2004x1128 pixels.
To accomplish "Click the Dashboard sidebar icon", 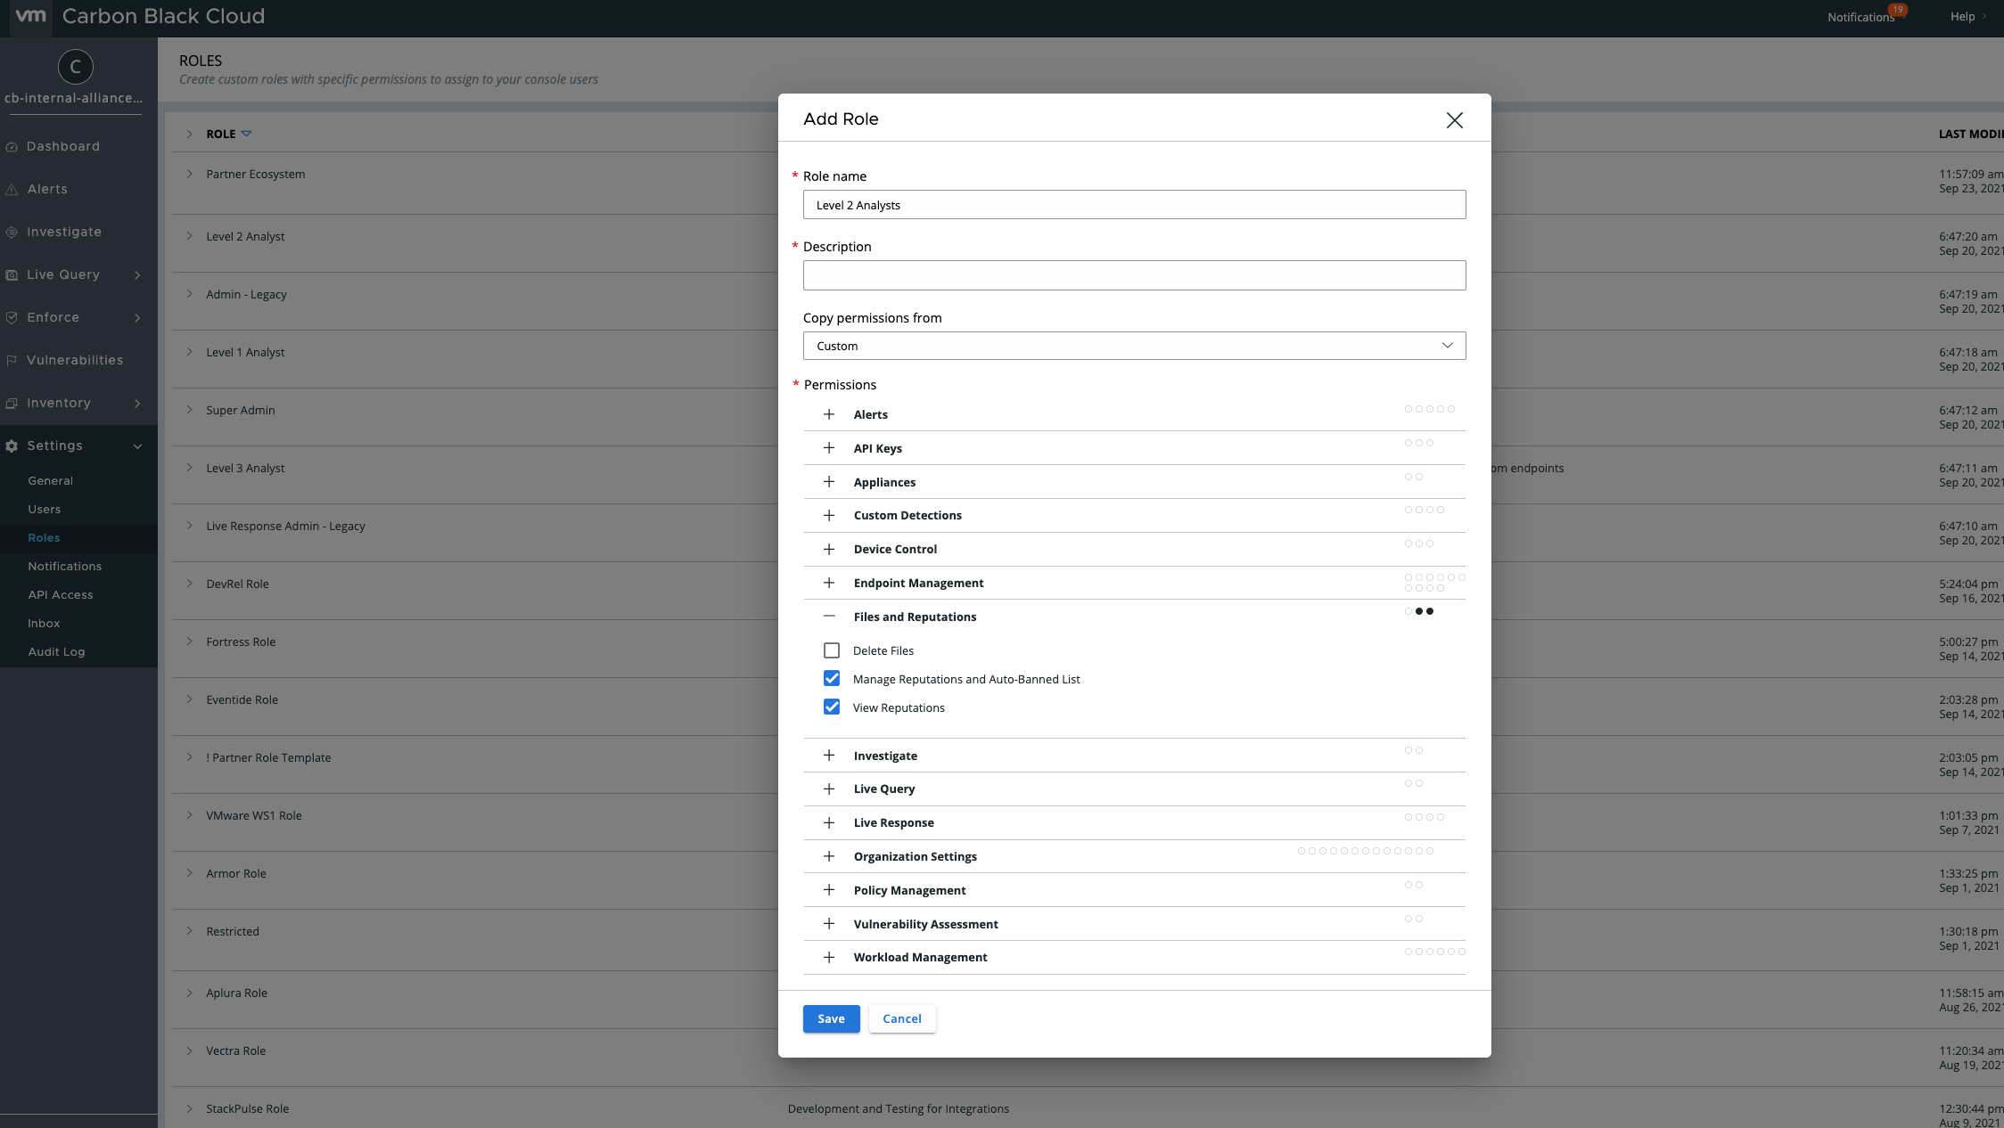I will point(12,147).
